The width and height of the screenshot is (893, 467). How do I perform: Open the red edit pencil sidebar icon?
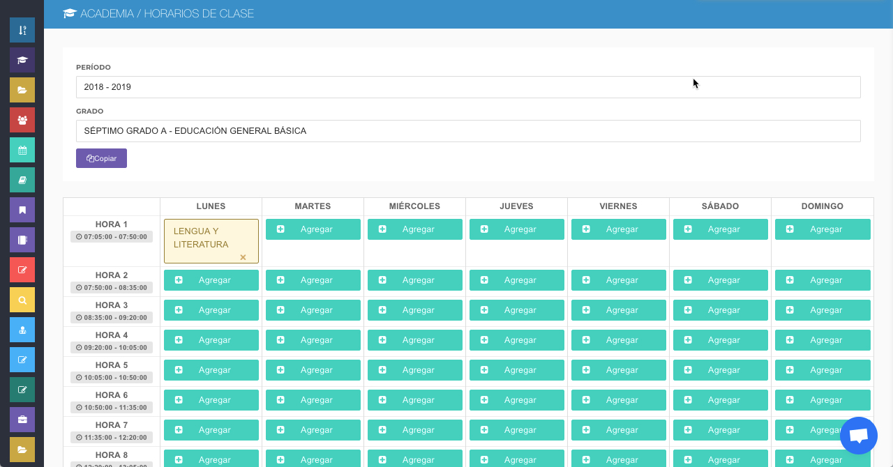point(22,270)
